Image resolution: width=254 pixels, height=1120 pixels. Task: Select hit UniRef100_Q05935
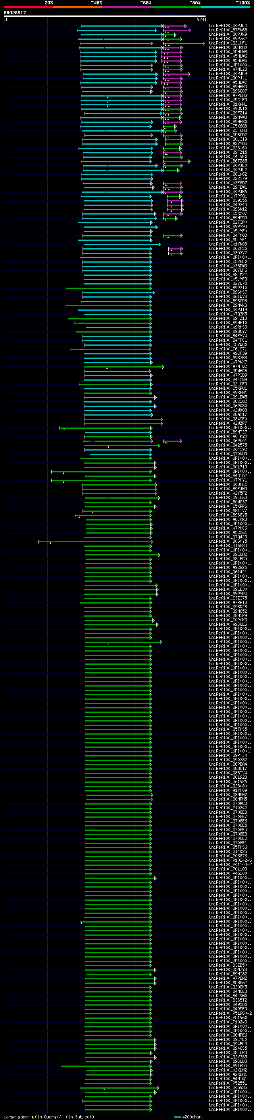[x=228, y=1088]
